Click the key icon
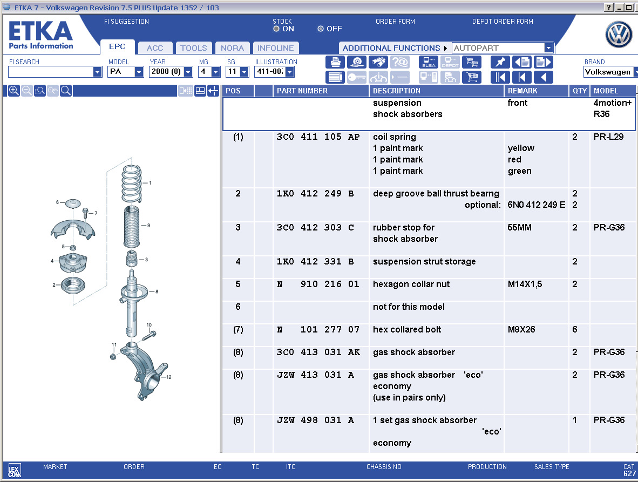Image resolution: width=638 pixels, height=482 pixels. pos(357,77)
